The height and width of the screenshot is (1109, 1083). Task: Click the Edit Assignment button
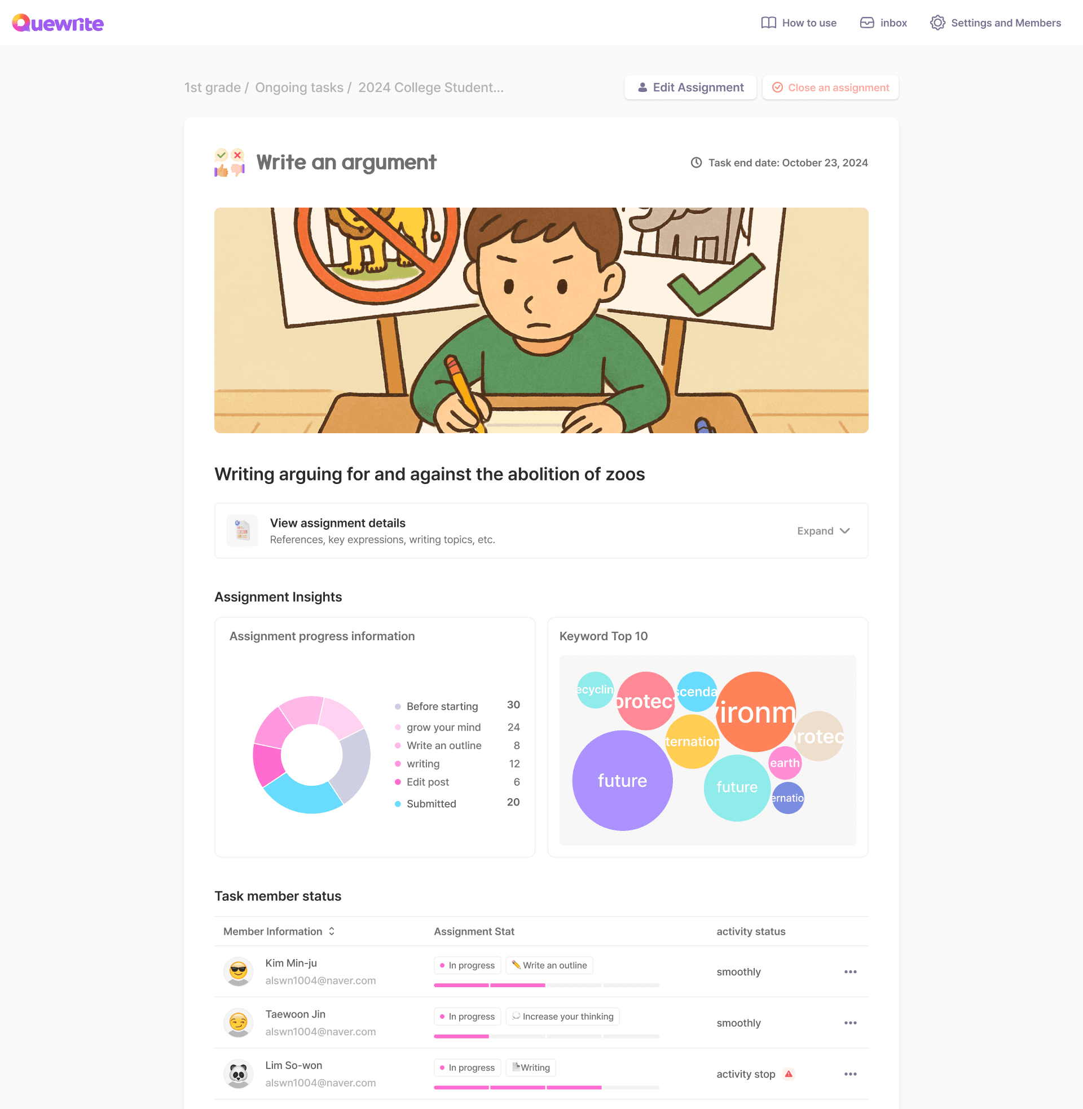(x=690, y=87)
